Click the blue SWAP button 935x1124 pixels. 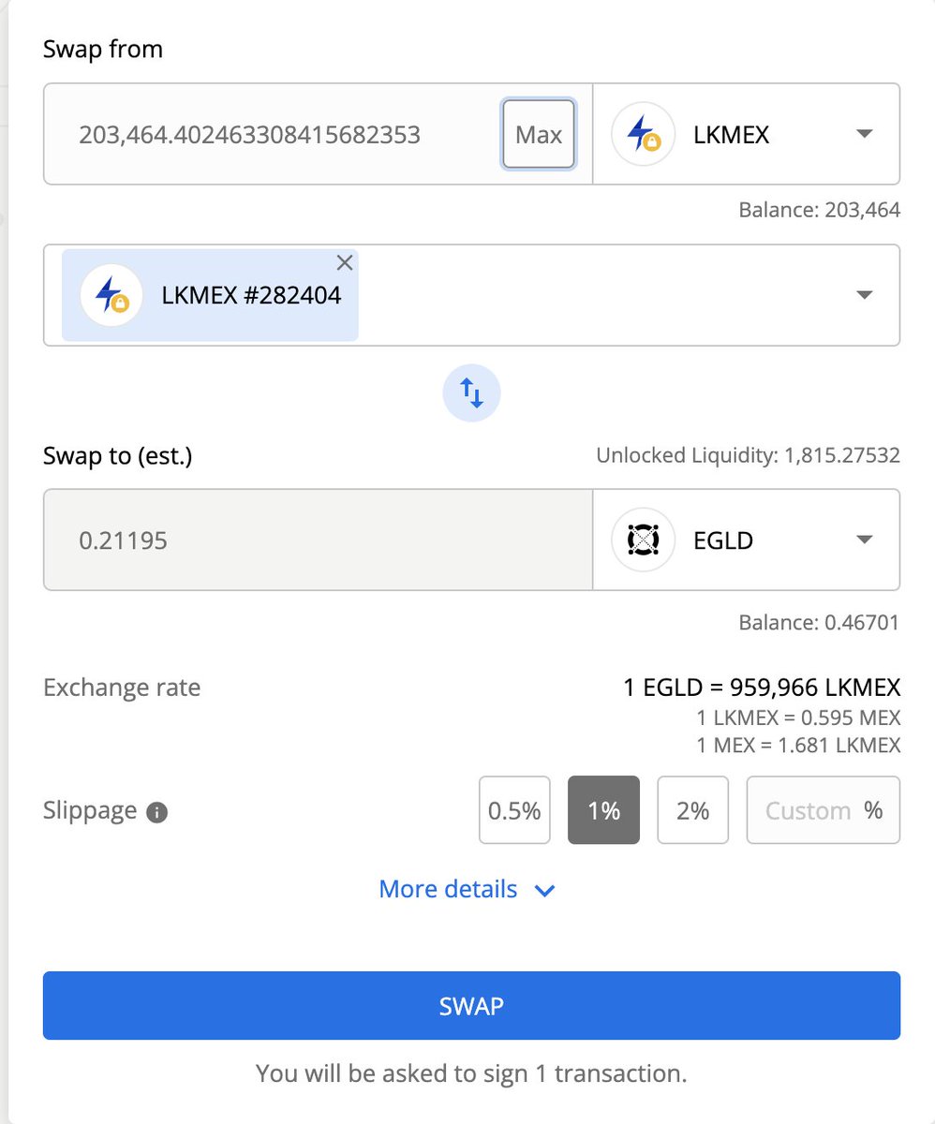471,1006
